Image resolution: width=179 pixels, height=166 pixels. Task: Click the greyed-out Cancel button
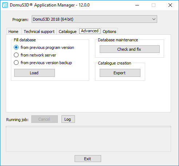(x=44, y=119)
